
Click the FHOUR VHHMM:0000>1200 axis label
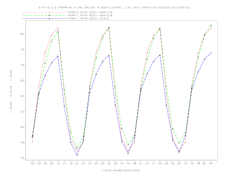pyautogui.click(x=121, y=170)
